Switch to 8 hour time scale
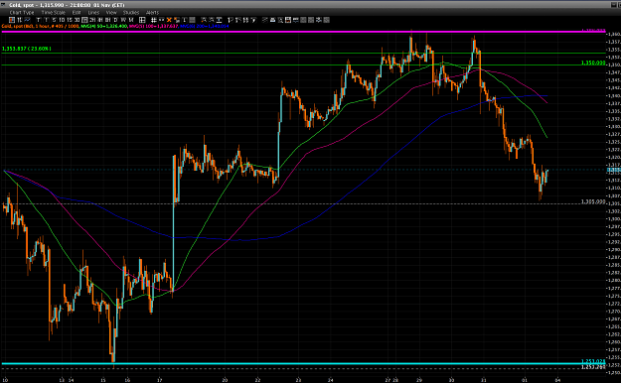 [107, 20]
